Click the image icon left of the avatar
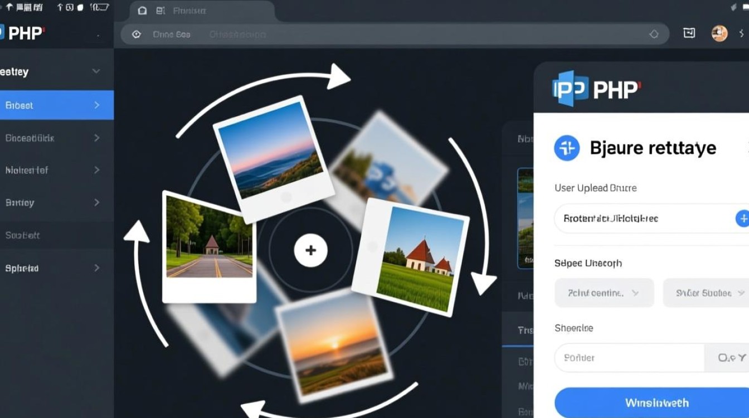 click(x=689, y=33)
